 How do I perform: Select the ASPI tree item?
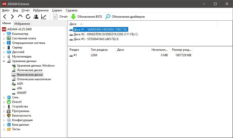(x=20, y=84)
